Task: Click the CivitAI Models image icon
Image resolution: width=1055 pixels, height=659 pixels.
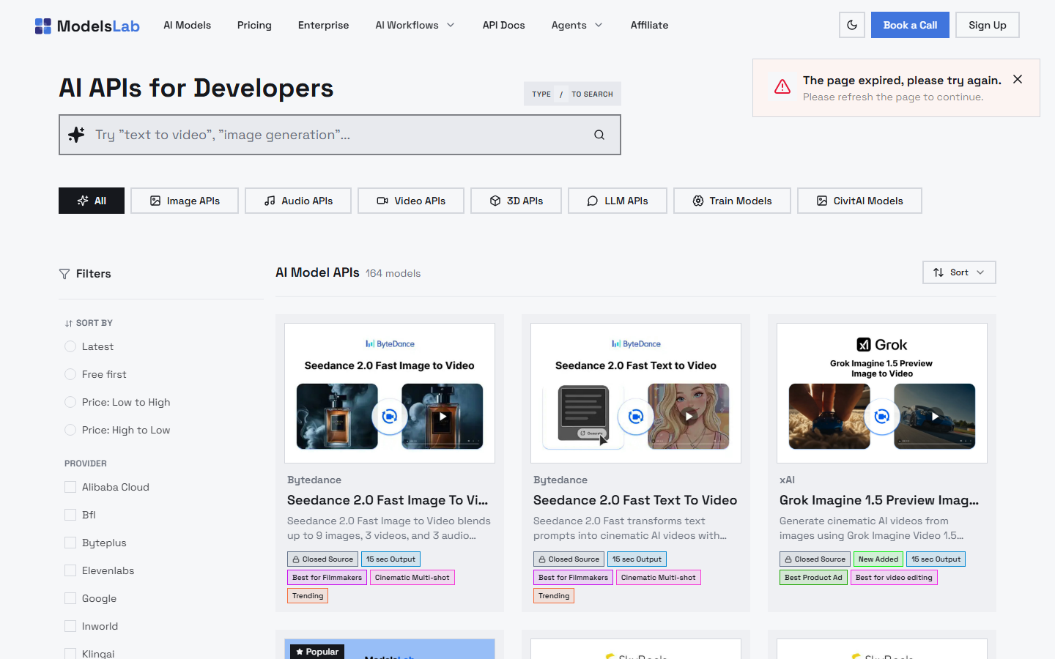Action: coord(822,201)
